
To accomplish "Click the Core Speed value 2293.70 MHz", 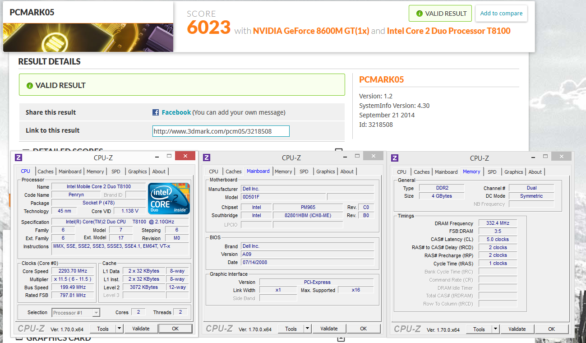I will 73,271.
